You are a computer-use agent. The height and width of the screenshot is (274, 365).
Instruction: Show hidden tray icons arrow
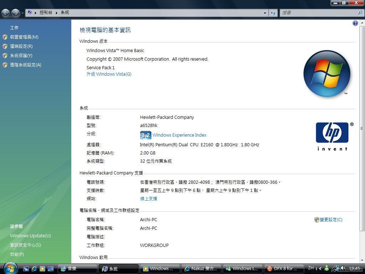click(x=320, y=269)
